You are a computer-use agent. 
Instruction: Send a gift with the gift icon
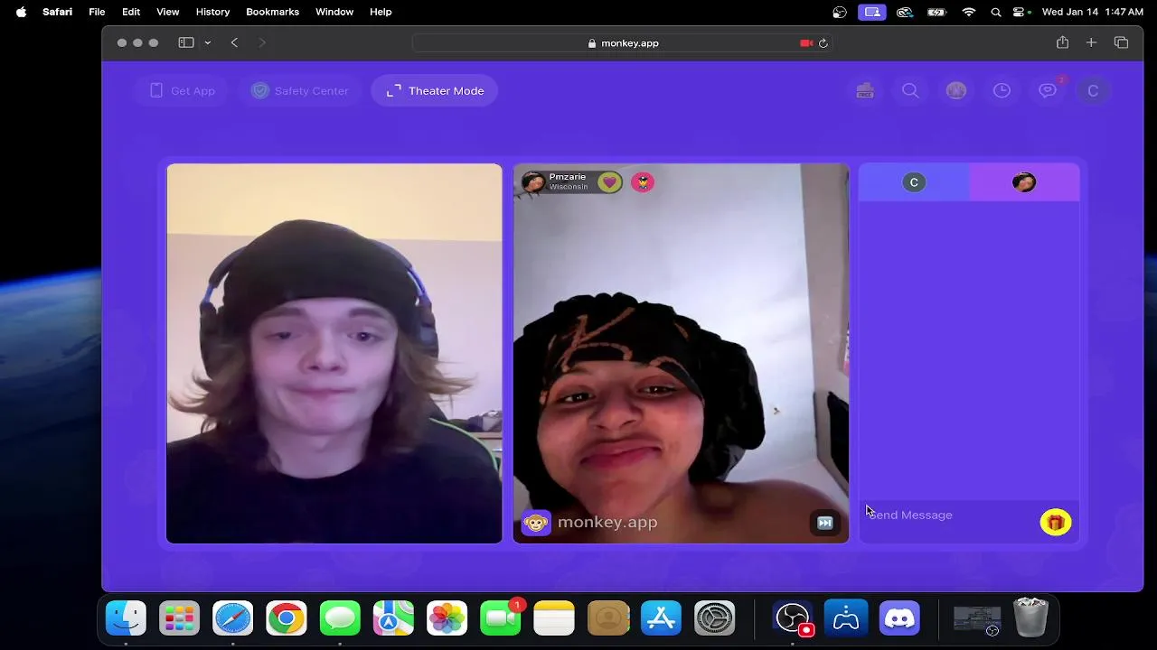1055,522
